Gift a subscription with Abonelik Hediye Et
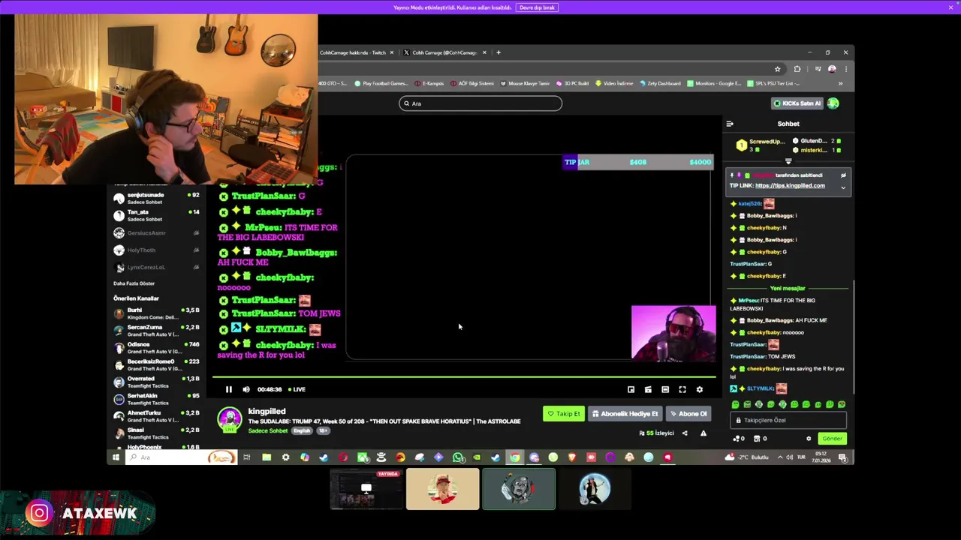This screenshot has width=961, height=540. pos(625,413)
